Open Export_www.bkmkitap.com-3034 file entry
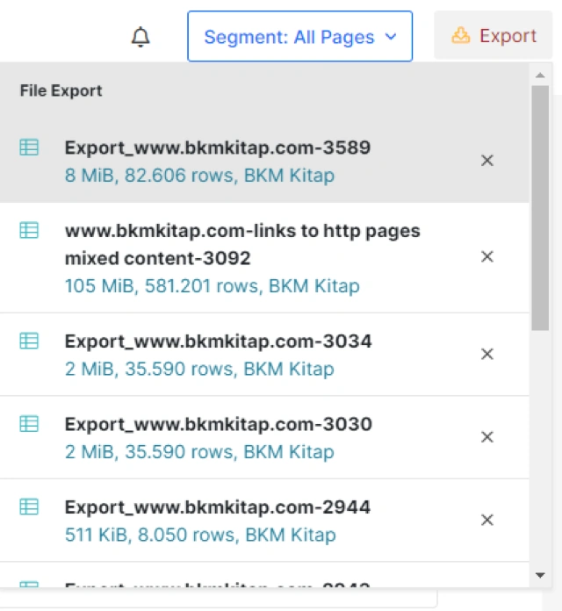Viewport: 562px width, 611px height. [x=218, y=341]
